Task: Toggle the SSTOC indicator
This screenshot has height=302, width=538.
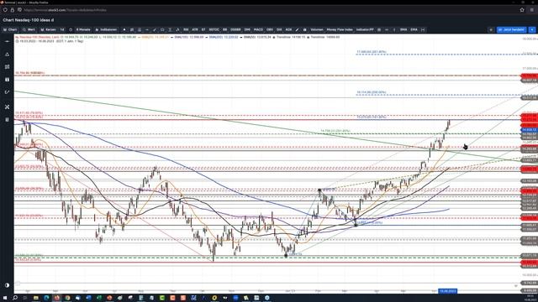Action: [x=214, y=30]
